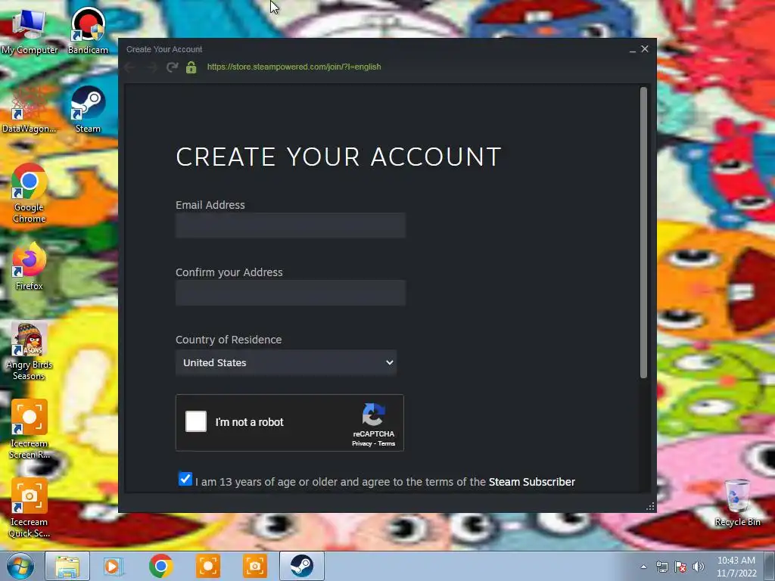This screenshot has height=581, width=775.
Task: Click the Confirm your Address field
Action: [291, 293]
